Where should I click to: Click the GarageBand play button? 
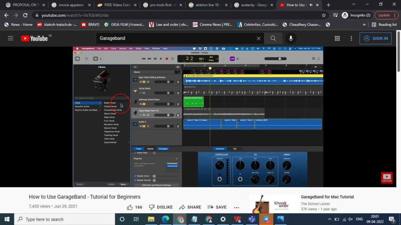161,59
